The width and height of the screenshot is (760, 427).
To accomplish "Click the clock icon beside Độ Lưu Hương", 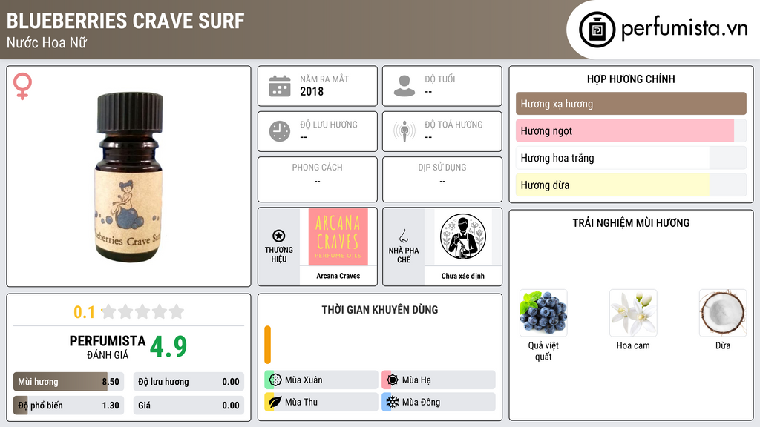I will coord(280,131).
